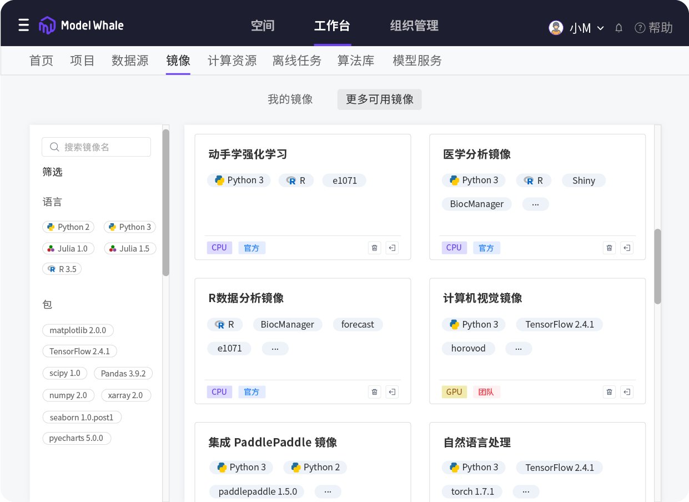The width and height of the screenshot is (689, 502).
Task: Switch to 我的镜像 view
Action: pos(290,99)
